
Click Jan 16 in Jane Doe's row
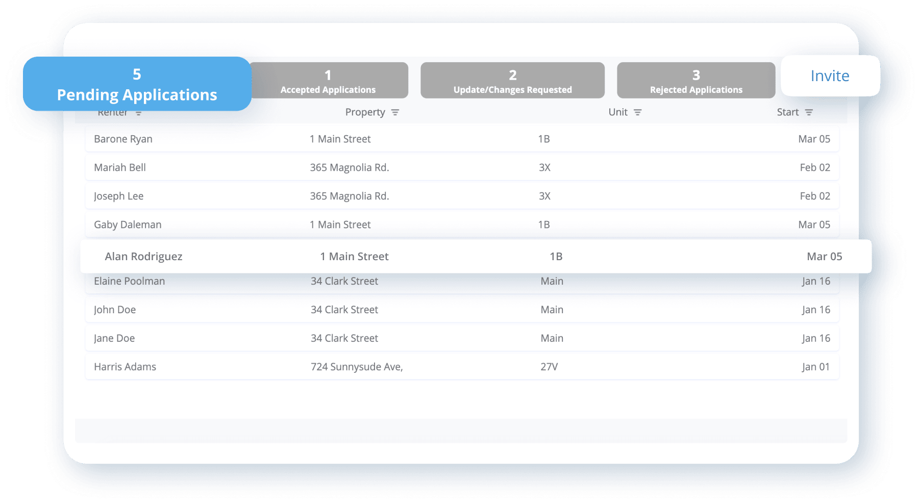point(816,338)
